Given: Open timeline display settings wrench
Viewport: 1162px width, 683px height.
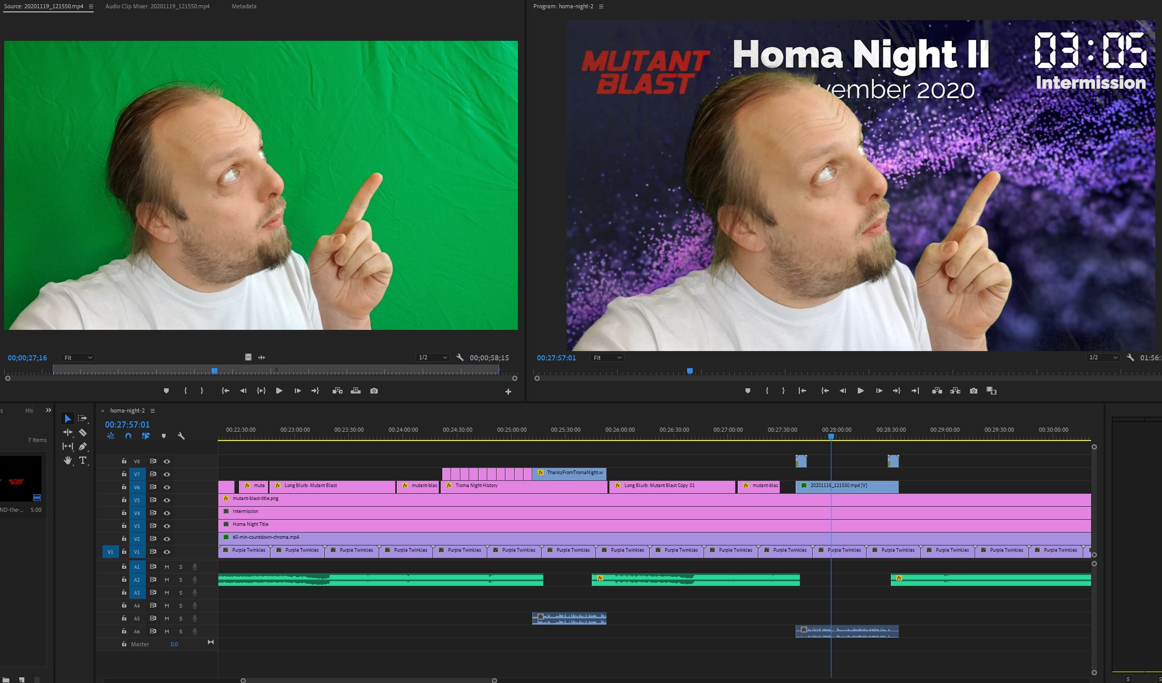Looking at the screenshot, I should tap(181, 436).
